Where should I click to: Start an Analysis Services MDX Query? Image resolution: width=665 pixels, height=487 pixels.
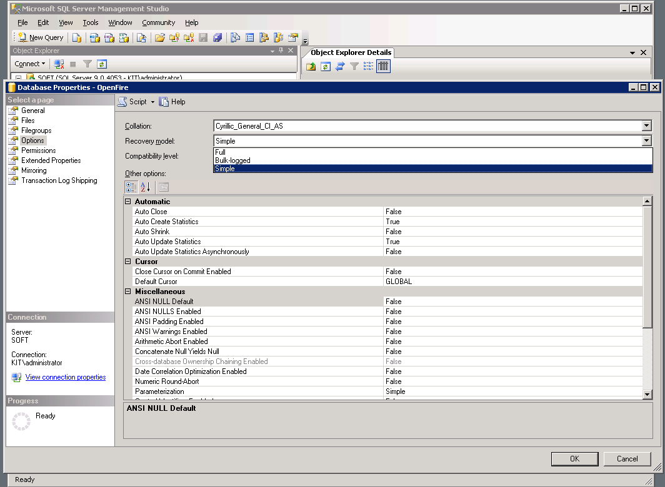click(95, 37)
